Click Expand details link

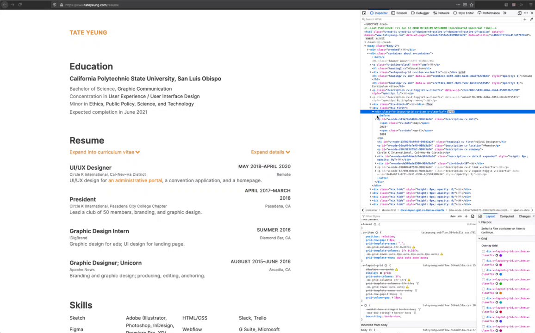coord(271,152)
